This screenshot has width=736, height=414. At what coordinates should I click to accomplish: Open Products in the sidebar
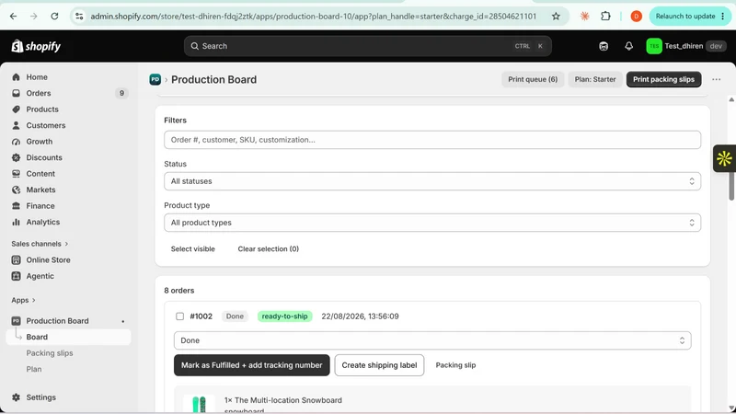[42, 109]
